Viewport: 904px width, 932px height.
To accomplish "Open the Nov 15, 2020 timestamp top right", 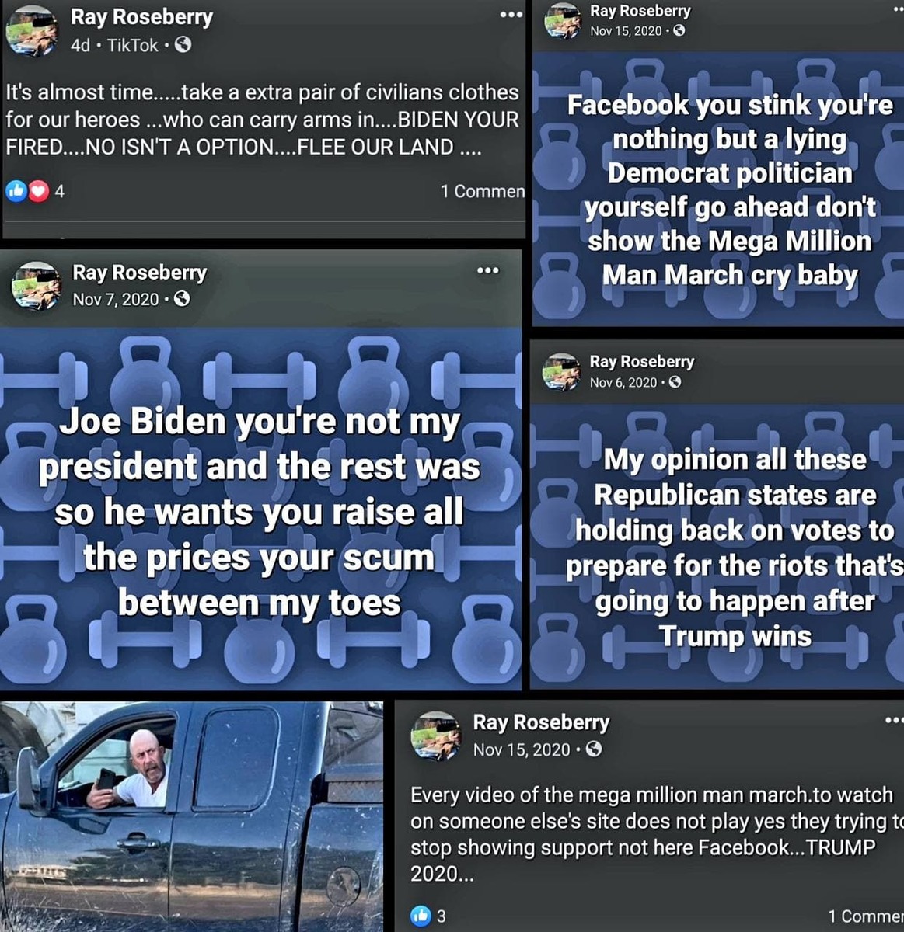I will pos(626,31).
